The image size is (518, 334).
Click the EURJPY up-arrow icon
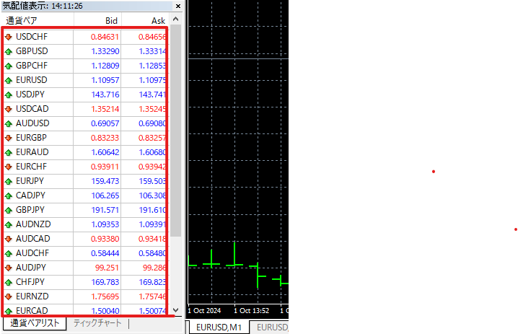coord(9,181)
